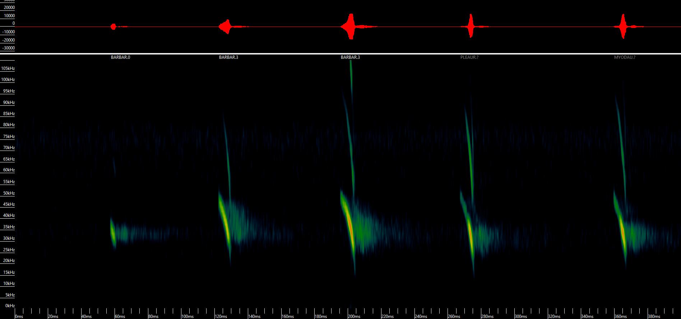This screenshot has width=681, height=319.
Task: Click the 0kHz frequency axis label
Action: [10, 306]
